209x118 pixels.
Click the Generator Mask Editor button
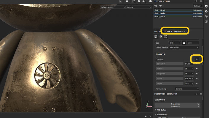177,105
